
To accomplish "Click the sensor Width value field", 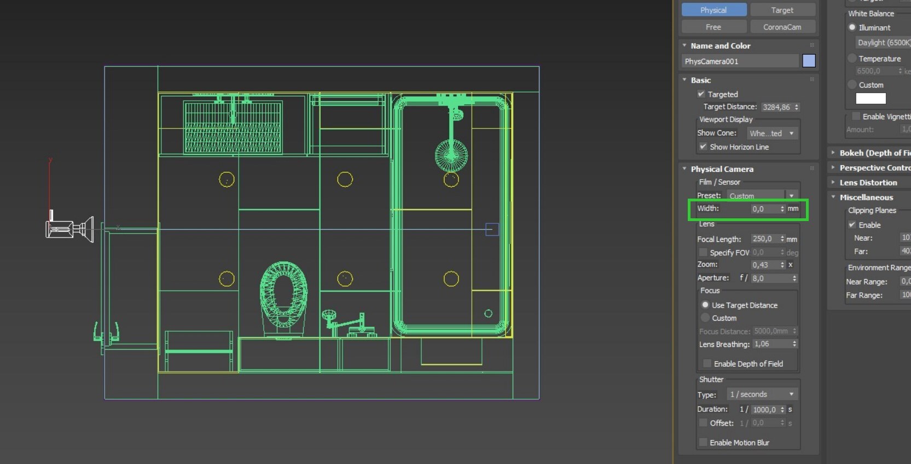I will [x=764, y=208].
